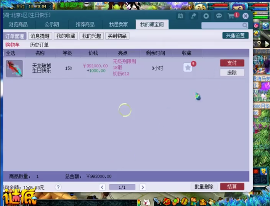270x206 pixels.
Task: Click the game question mark icon
Action: point(259,44)
